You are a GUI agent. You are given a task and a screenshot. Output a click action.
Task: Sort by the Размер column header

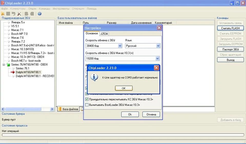coord(116,23)
